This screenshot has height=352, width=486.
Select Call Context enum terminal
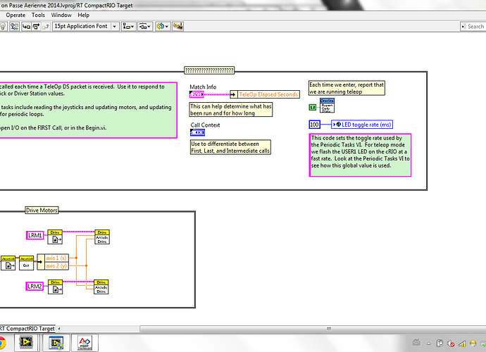[x=197, y=132]
